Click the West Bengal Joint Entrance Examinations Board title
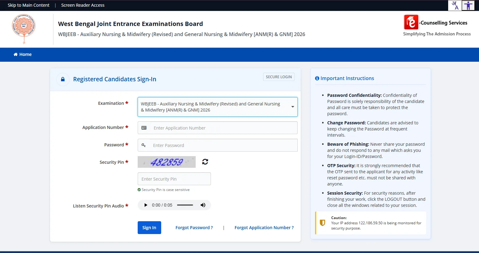The height and width of the screenshot is (253, 479). pyautogui.click(x=130, y=24)
